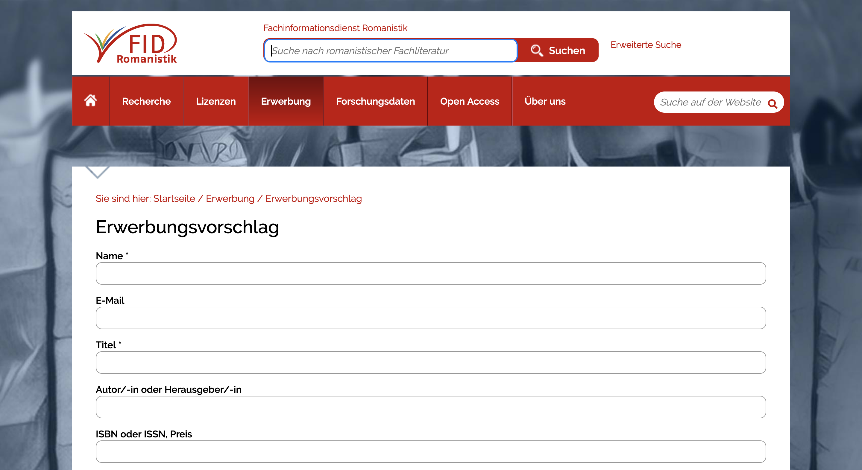The image size is (862, 470).
Task: Click the website search magnifier icon
Action: 772,104
